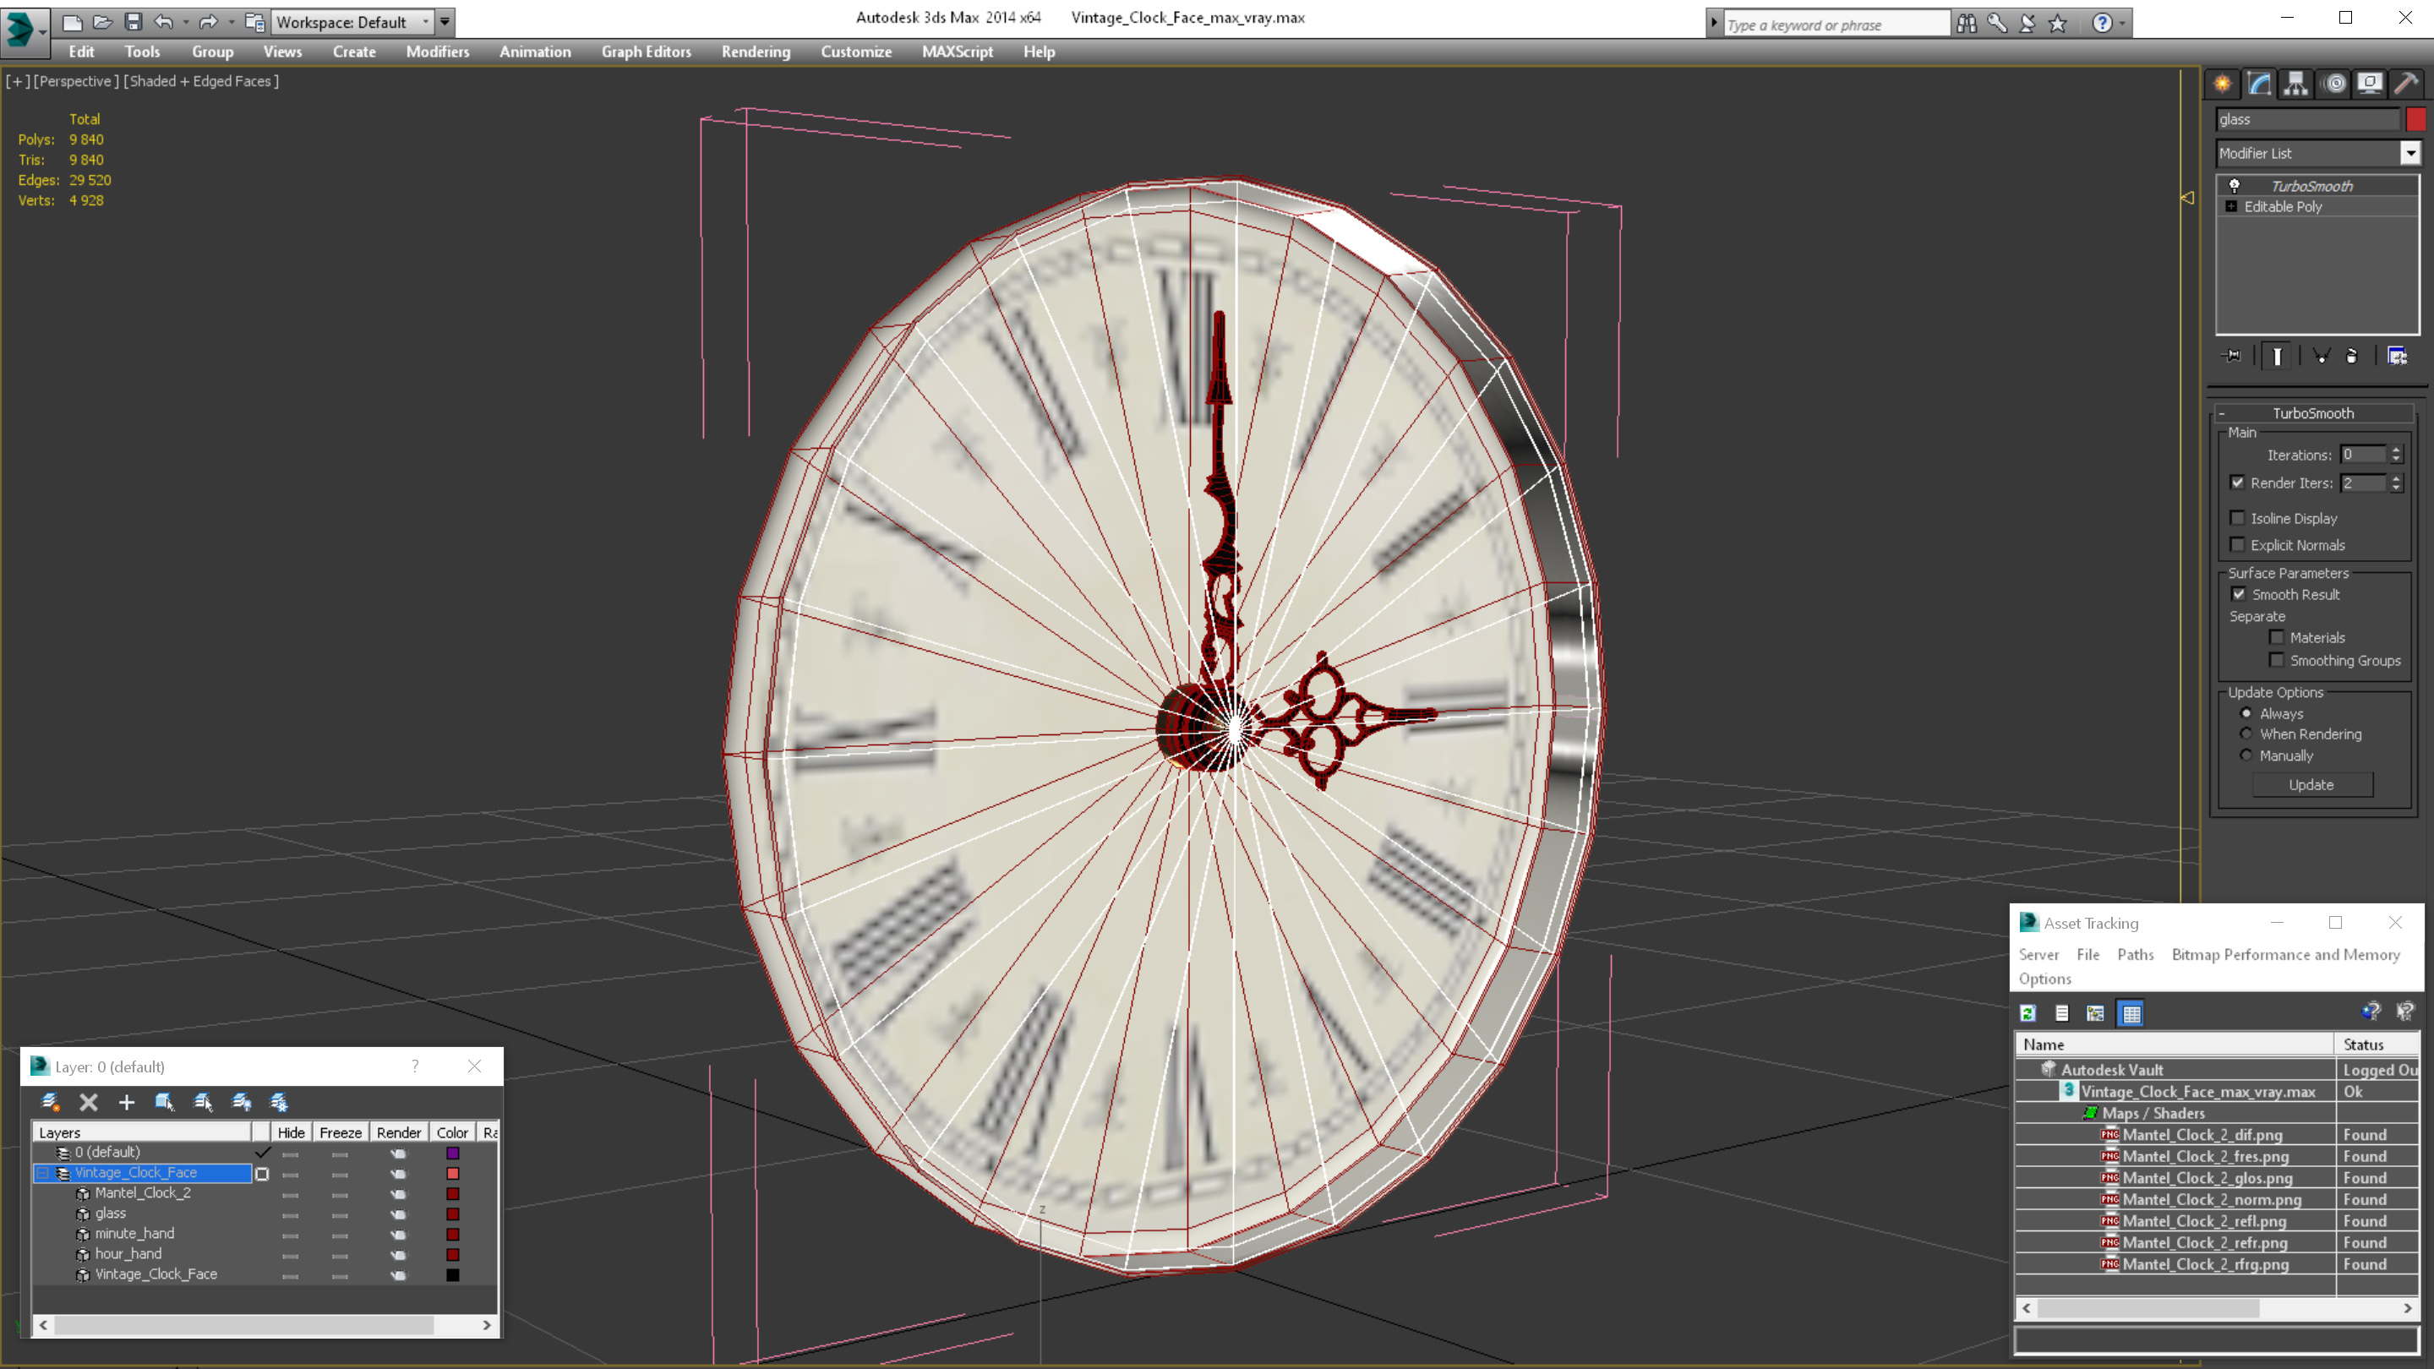Screen dimensions: 2434x1369
Task: Open the Redo history dropdown arrow
Action: click(231, 22)
